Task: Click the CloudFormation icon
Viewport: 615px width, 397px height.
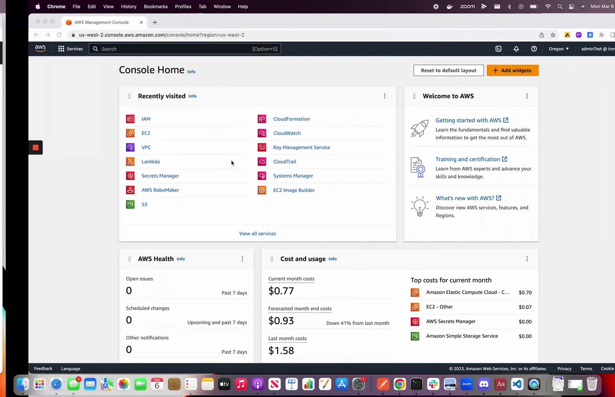Action: 262,119
